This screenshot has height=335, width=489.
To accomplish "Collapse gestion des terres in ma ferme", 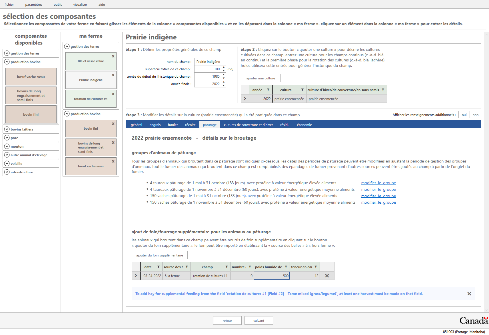I will tap(67, 46).
